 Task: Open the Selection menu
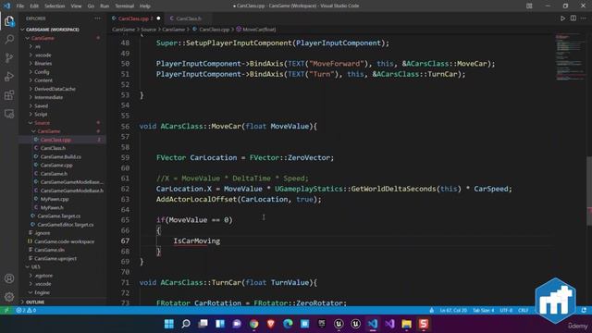click(55, 6)
